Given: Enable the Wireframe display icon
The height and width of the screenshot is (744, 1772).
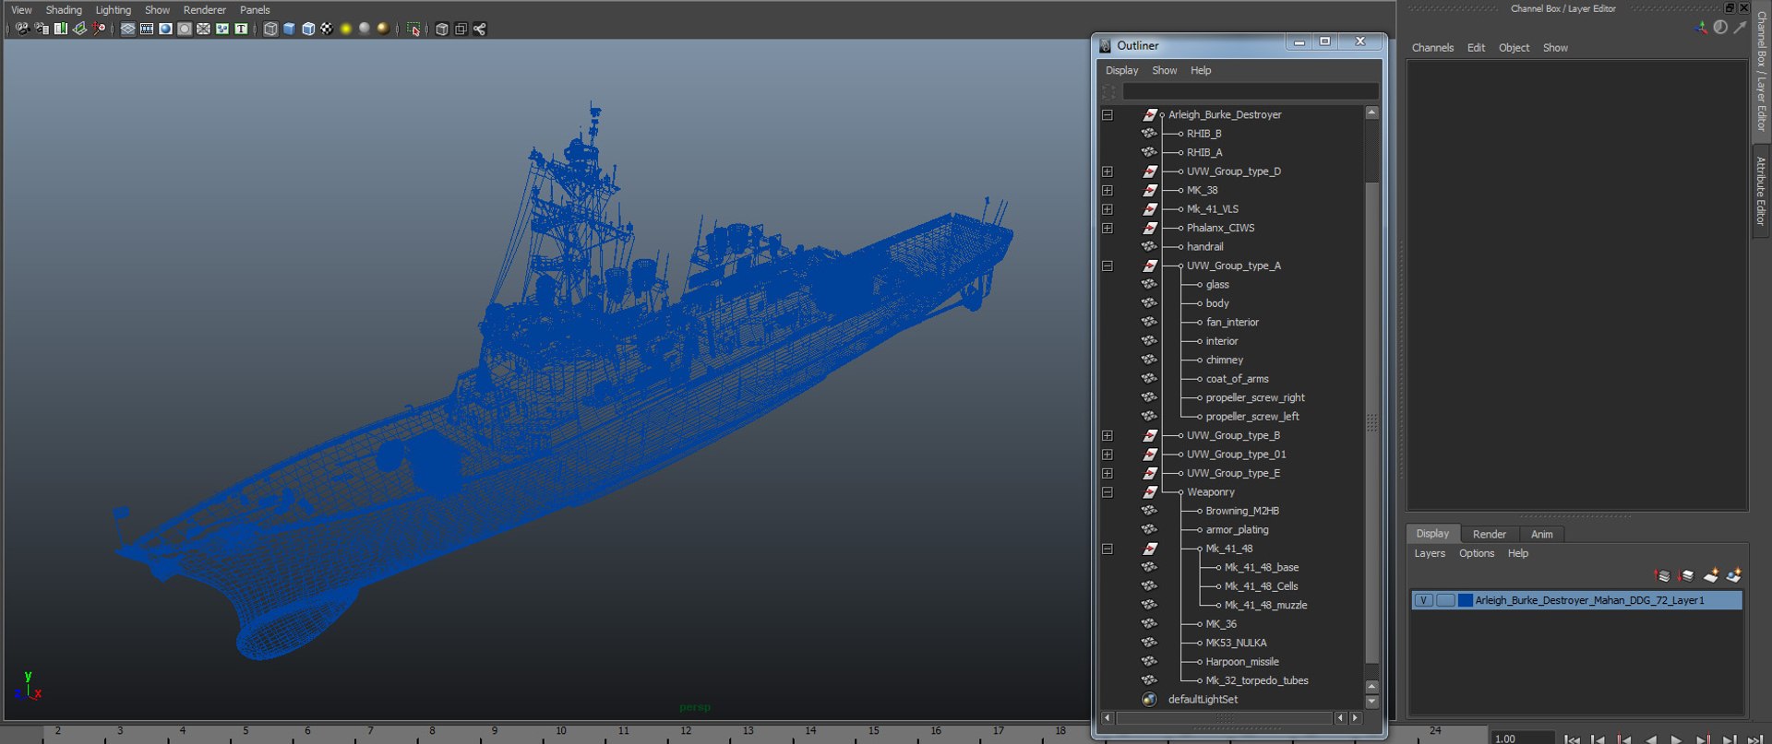Looking at the screenshot, I should [x=270, y=29].
